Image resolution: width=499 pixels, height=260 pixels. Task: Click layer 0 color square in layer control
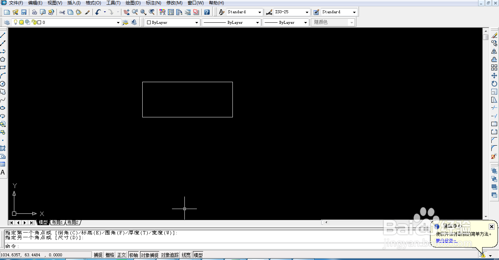click(x=39, y=22)
